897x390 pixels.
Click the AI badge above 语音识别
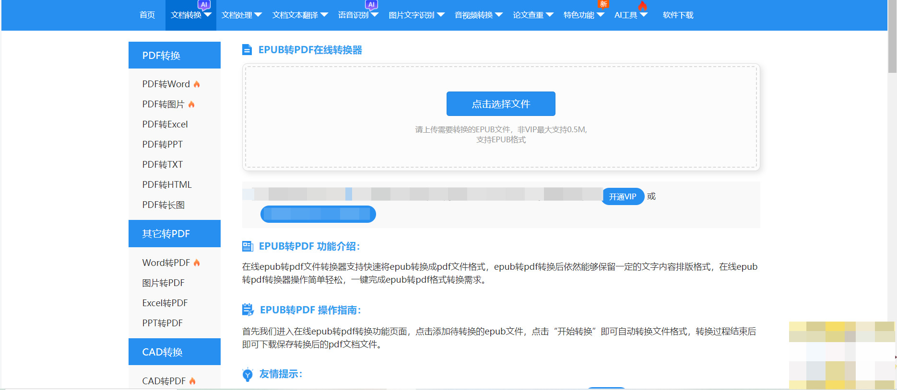pyautogui.click(x=371, y=5)
